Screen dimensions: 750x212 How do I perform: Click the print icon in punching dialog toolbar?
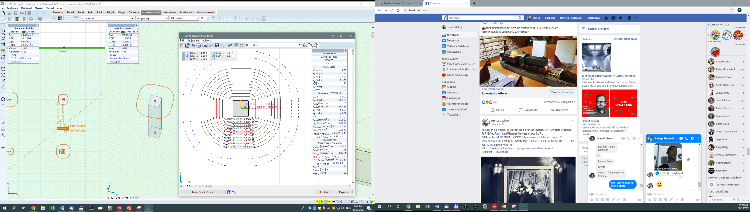[199, 45]
